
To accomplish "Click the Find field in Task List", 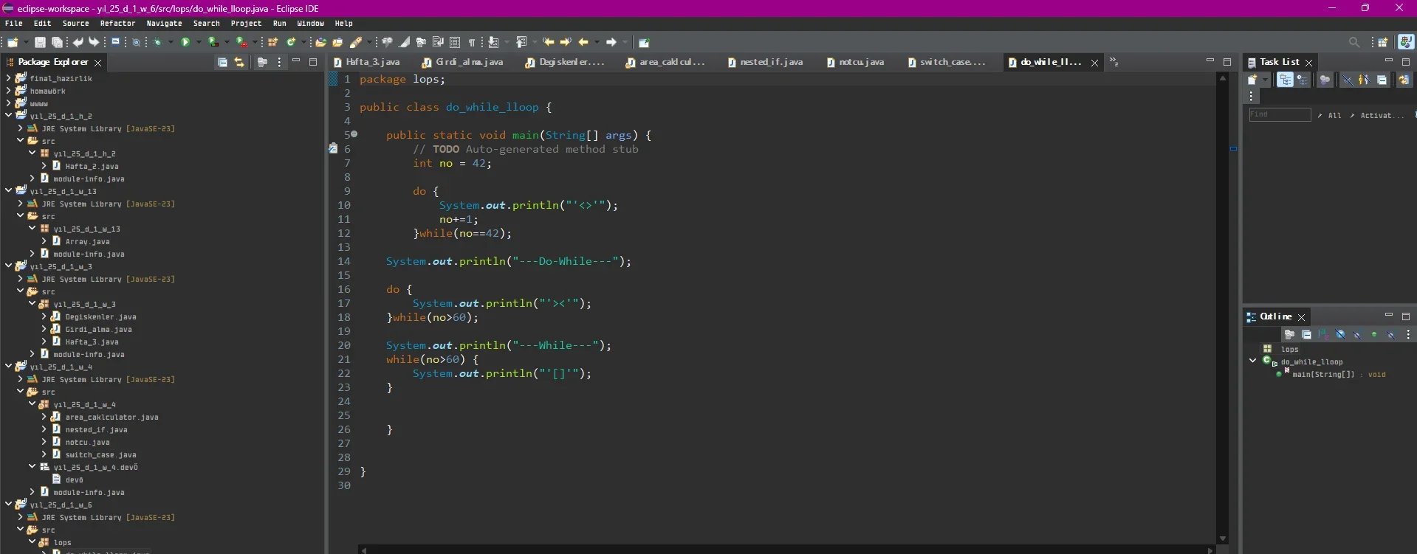I will (1279, 115).
